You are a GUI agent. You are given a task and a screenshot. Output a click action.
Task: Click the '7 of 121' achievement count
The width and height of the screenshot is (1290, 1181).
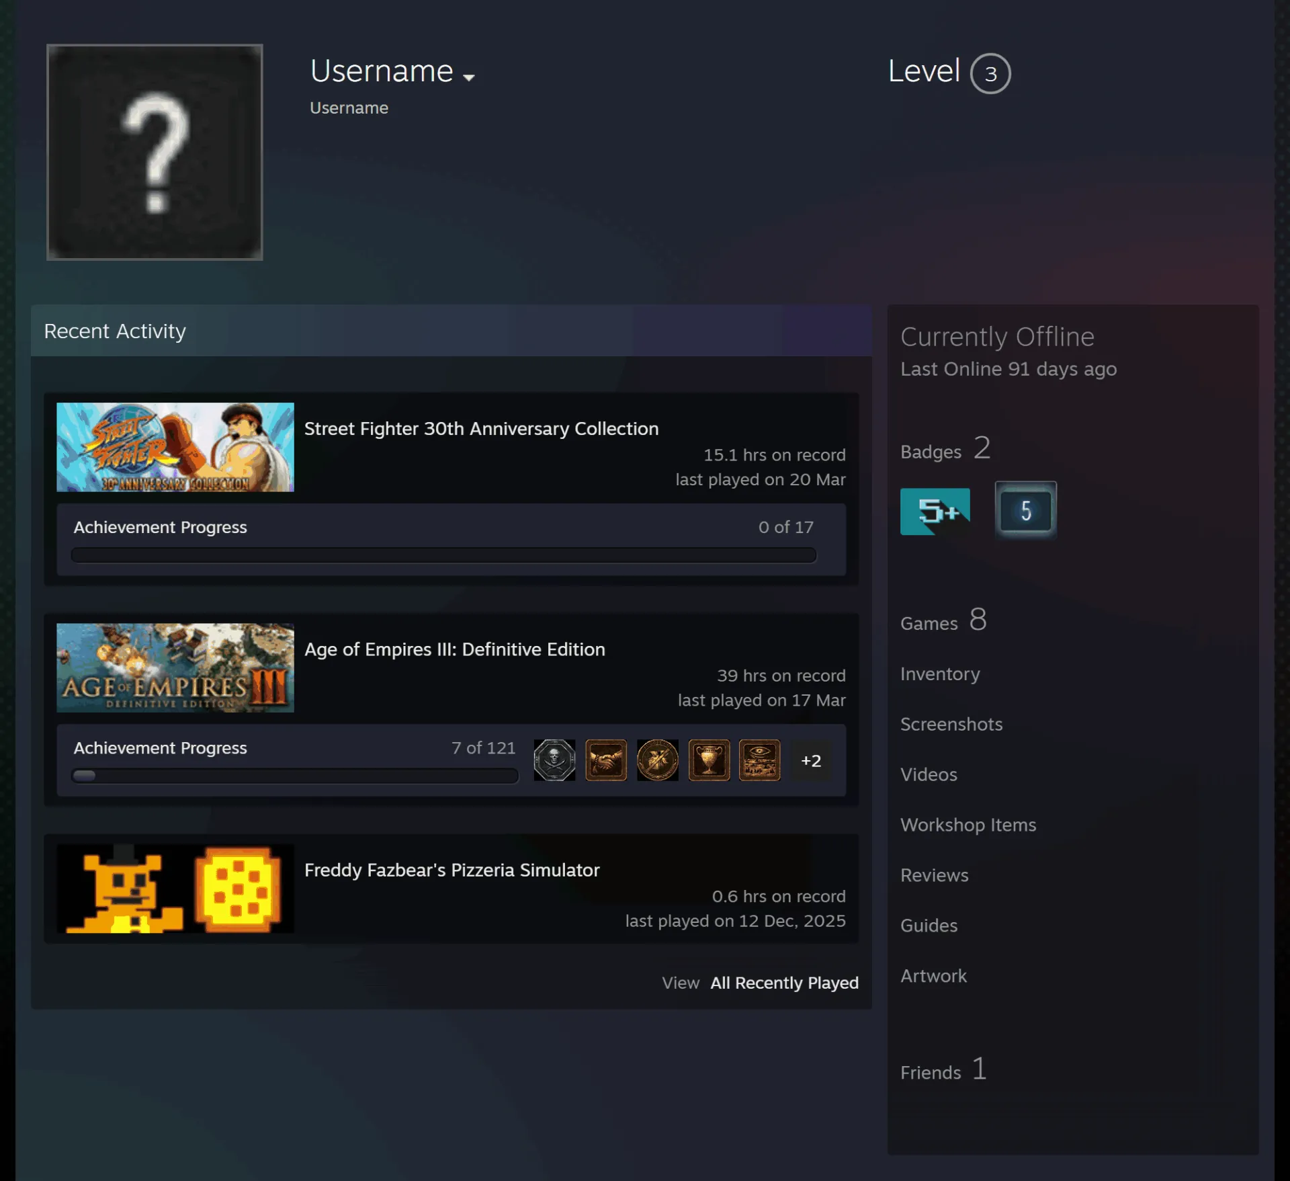click(x=483, y=747)
